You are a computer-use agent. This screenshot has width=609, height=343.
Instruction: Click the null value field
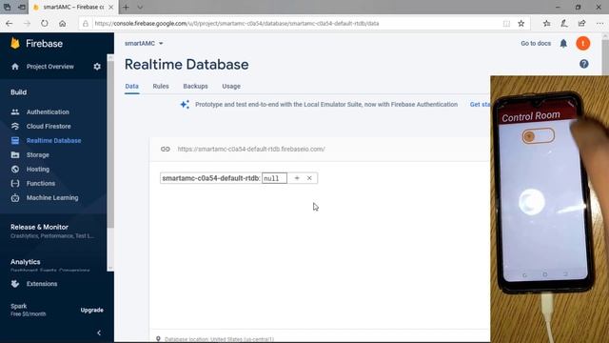(275, 178)
